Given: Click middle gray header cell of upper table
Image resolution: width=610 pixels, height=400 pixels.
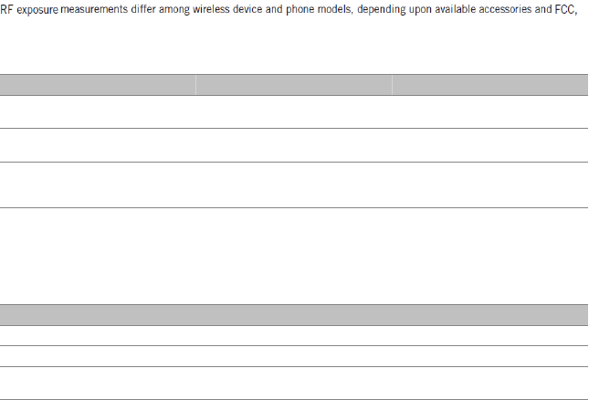Looking at the screenshot, I should (x=294, y=85).
